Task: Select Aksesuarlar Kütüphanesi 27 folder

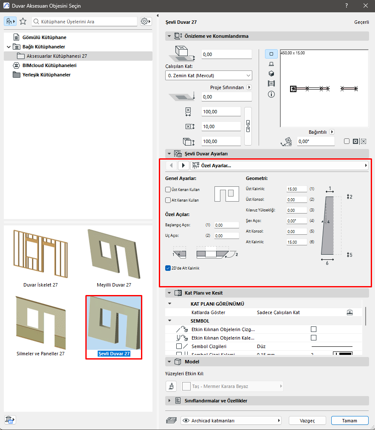Action: click(x=78, y=56)
